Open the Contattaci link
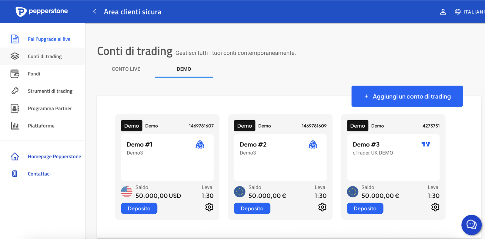The width and height of the screenshot is (485, 239). pyautogui.click(x=39, y=174)
